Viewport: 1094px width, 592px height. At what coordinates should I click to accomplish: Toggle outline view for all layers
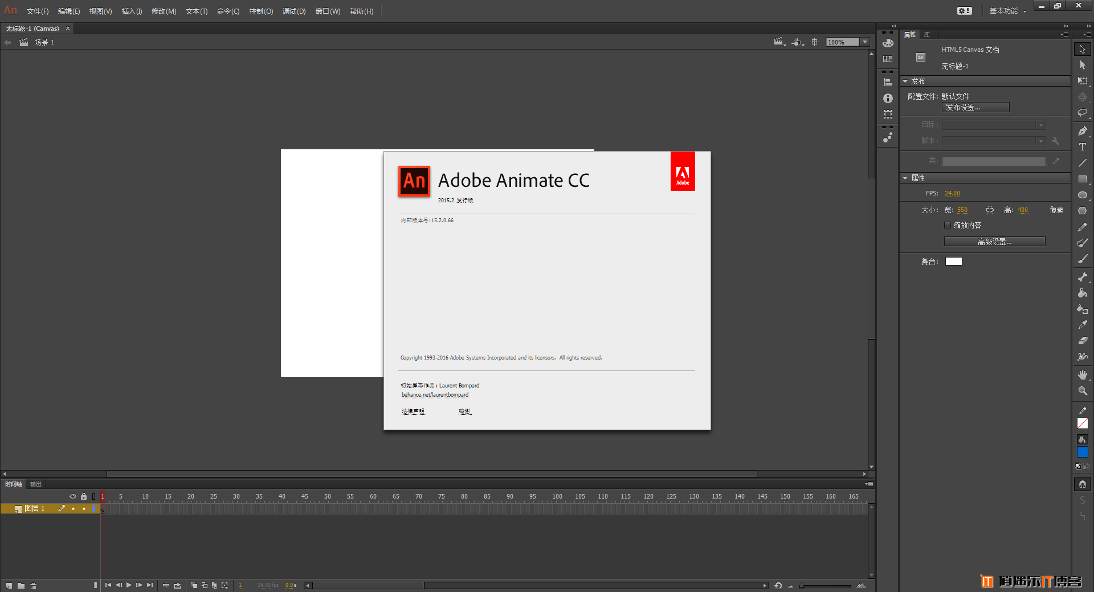[x=94, y=496]
